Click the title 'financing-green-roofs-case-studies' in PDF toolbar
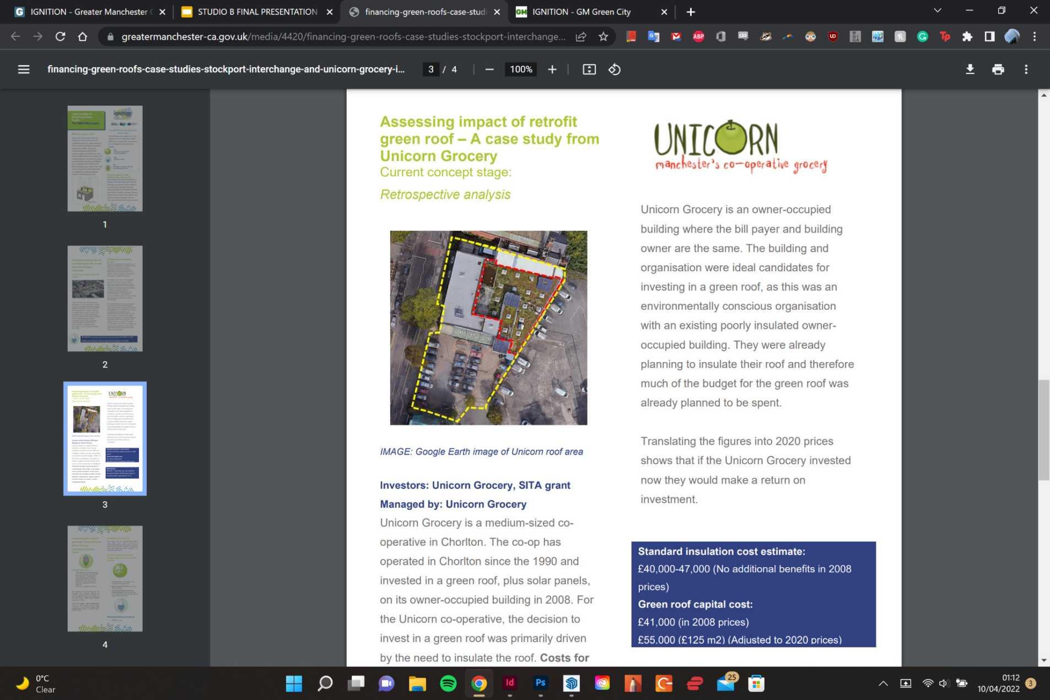 pos(226,69)
